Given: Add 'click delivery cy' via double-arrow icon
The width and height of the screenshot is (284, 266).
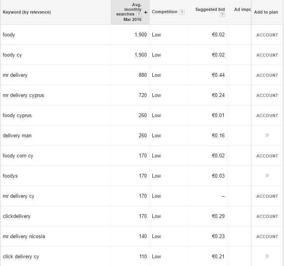Looking at the screenshot, I should pyautogui.click(x=267, y=256).
